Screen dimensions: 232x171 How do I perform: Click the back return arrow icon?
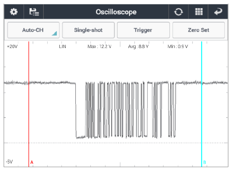pyautogui.click(x=218, y=12)
